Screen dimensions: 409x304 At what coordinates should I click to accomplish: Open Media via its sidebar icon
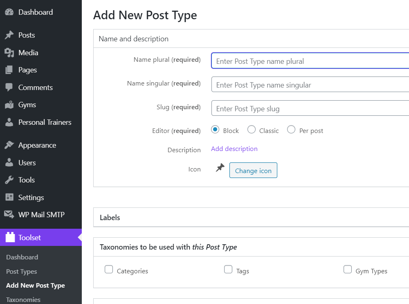pos(9,53)
